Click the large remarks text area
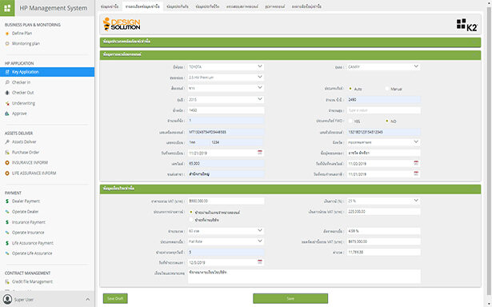 (304, 277)
